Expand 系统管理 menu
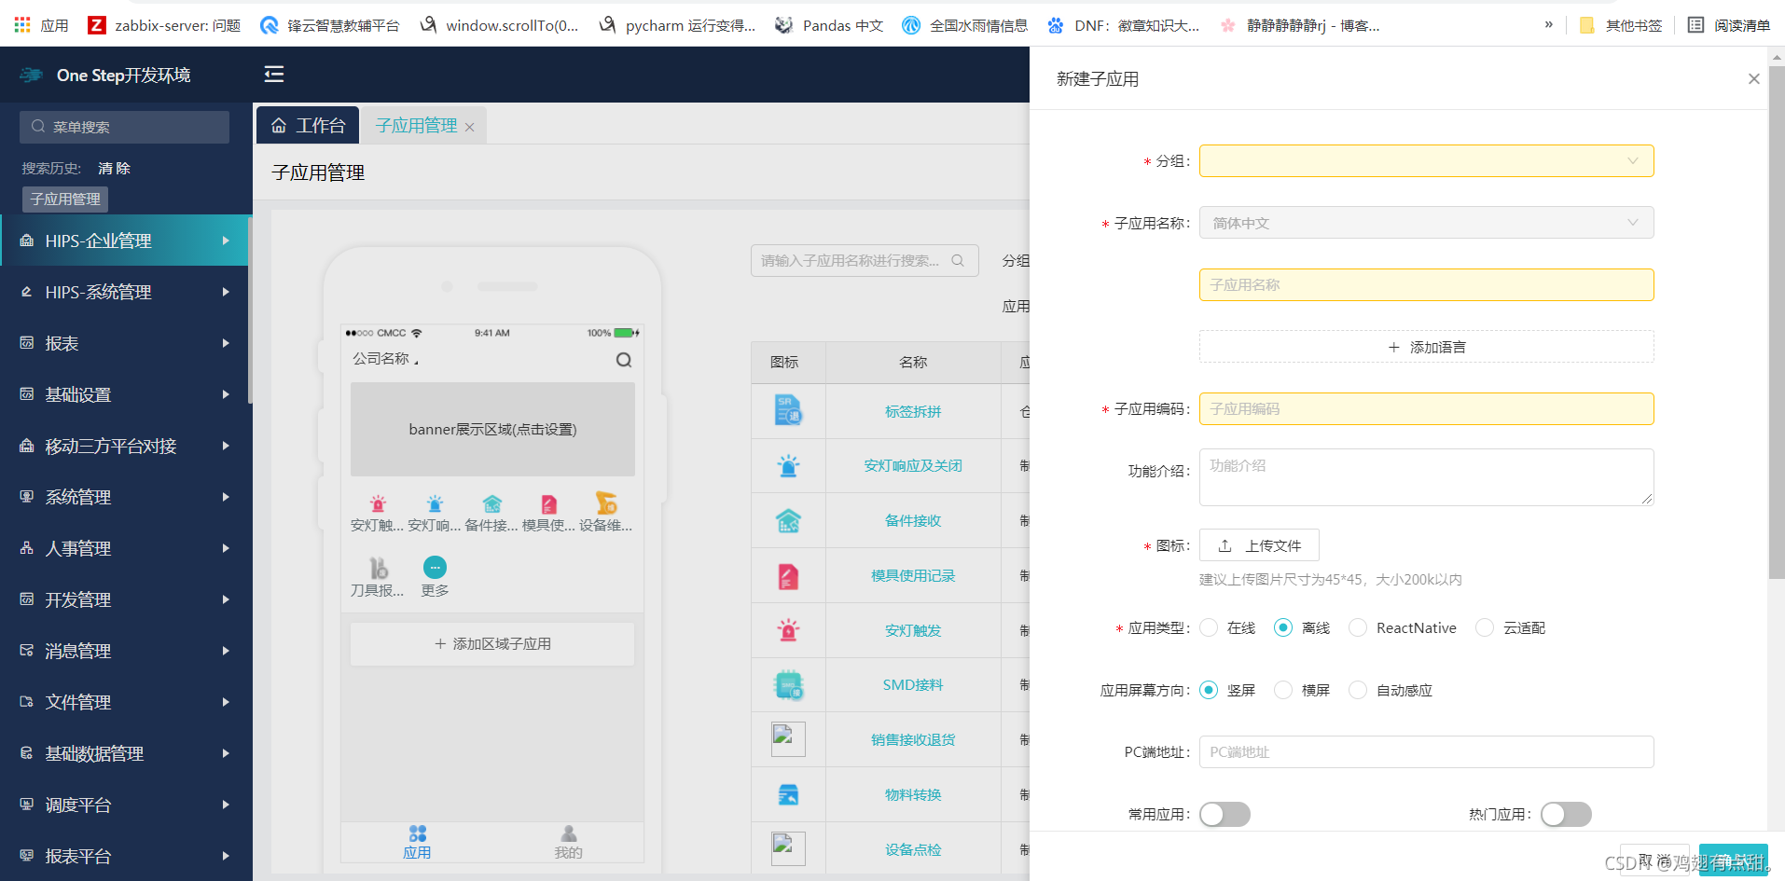Viewport: 1785px width, 881px height. (126, 497)
